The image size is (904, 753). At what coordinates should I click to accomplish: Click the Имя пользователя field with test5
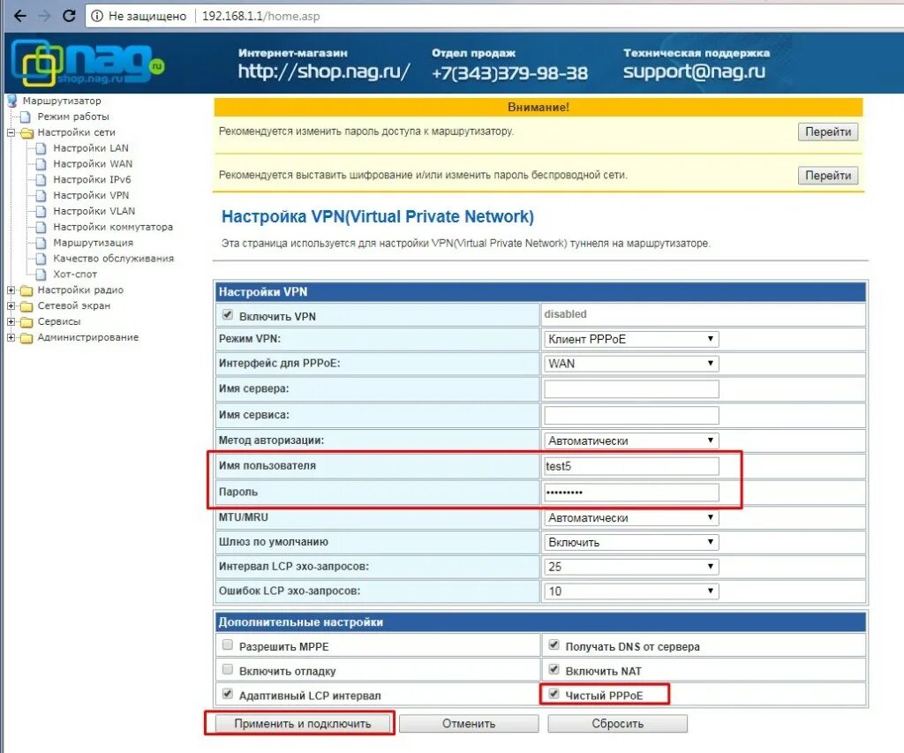click(x=631, y=466)
